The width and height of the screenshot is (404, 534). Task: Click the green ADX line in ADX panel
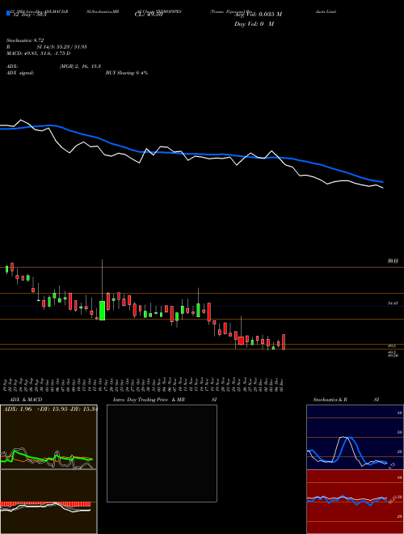click(x=47, y=457)
